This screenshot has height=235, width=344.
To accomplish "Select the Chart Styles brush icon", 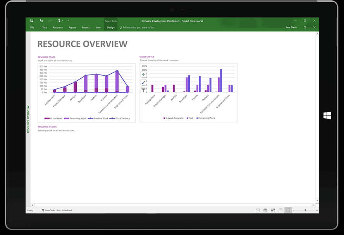I will point(144,82).
